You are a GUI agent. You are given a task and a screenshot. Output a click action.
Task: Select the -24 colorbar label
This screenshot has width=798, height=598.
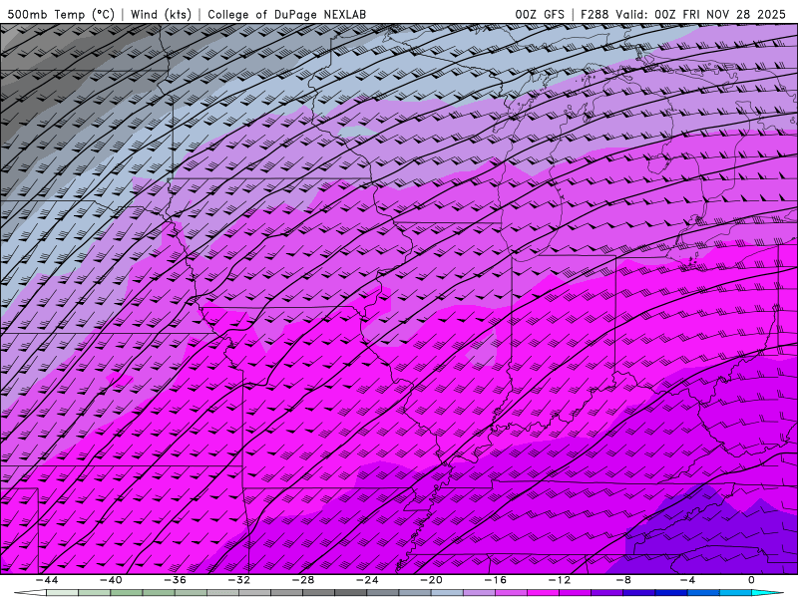click(x=367, y=580)
